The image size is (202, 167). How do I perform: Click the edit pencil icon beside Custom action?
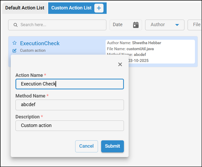pos(14,50)
